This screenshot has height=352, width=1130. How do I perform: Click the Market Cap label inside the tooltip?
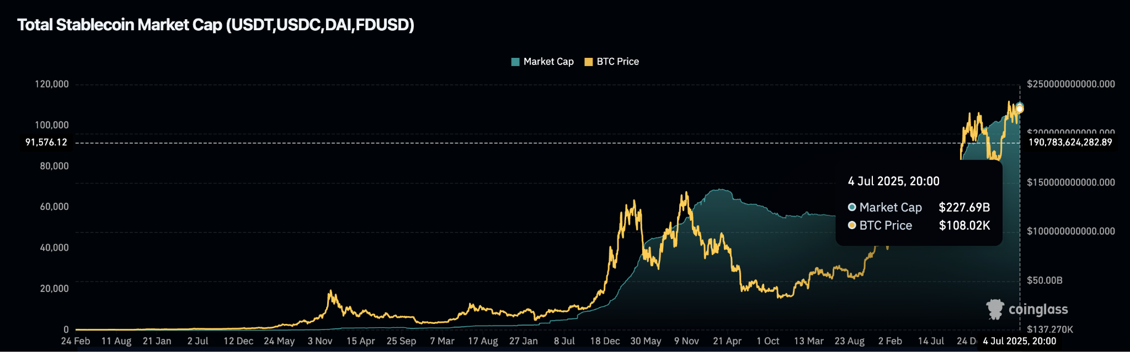pos(891,207)
